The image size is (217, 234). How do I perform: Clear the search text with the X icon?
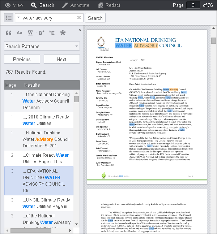79,18
